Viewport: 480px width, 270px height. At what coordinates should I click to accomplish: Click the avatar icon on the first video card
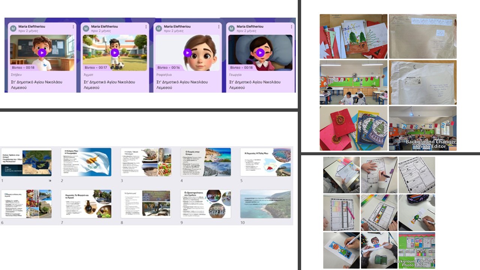click(x=13, y=28)
